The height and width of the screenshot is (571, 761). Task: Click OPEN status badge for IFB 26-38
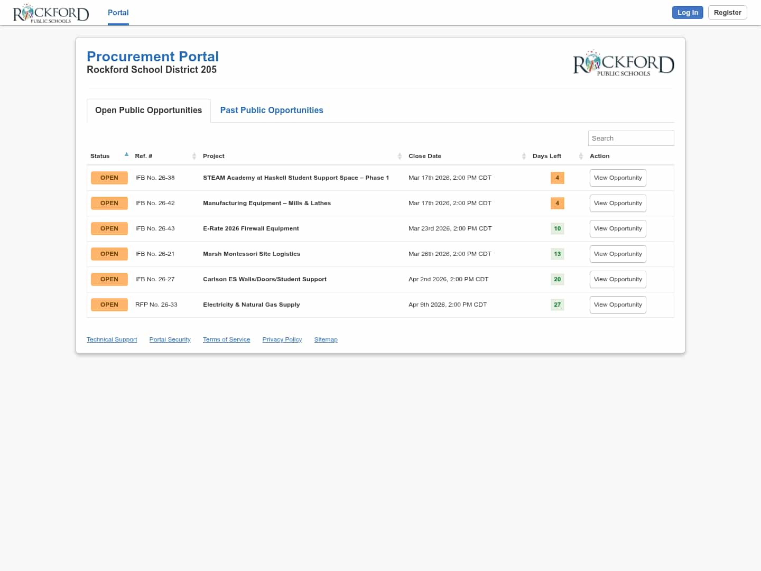pos(109,178)
